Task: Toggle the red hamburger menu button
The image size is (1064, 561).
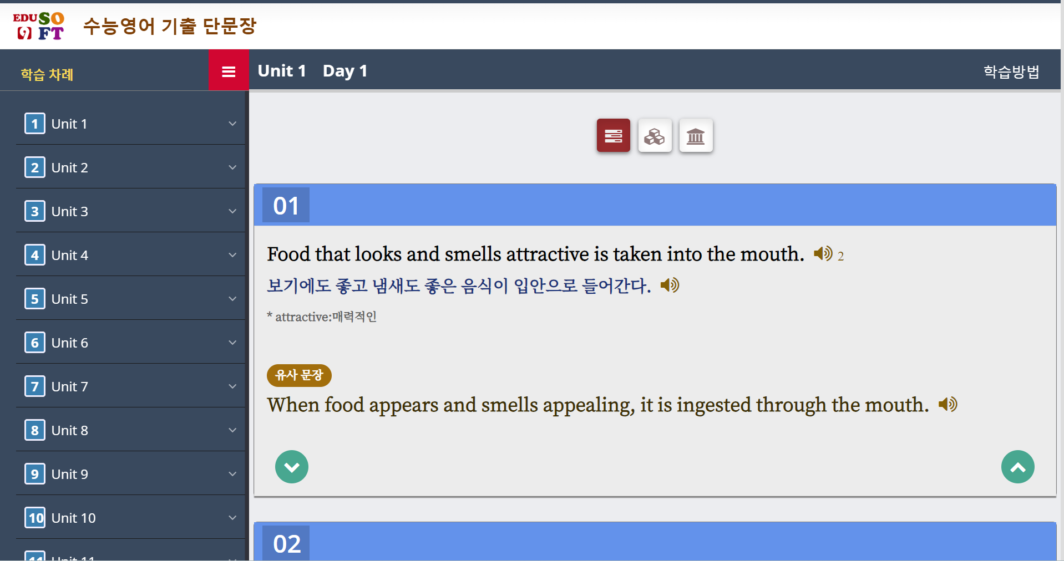Action: click(229, 70)
